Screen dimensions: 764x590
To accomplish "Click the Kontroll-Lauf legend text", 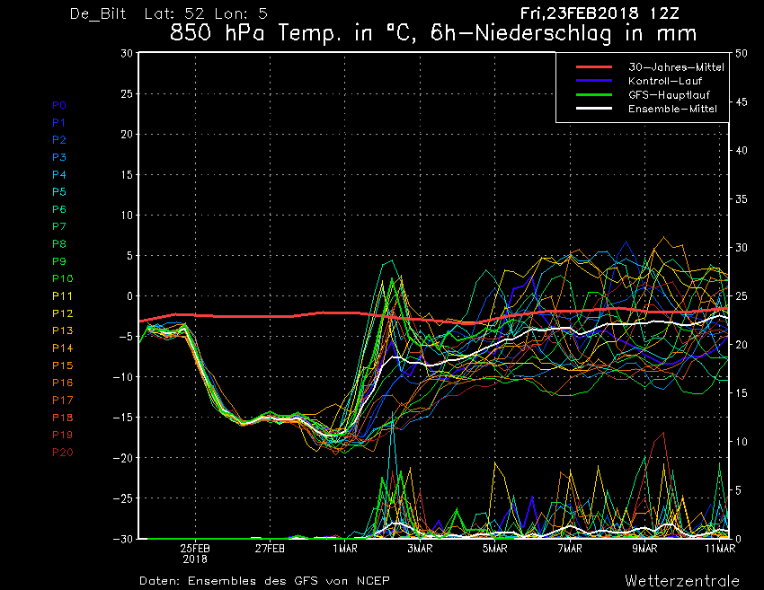I will click(x=665, y=81).
